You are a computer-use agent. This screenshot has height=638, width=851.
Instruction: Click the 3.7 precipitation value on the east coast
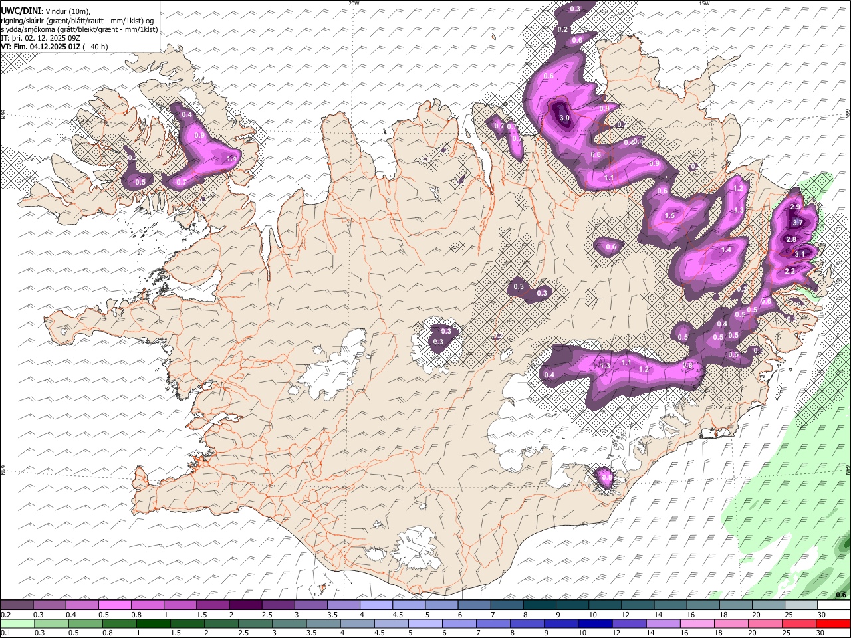coord(798,223)
